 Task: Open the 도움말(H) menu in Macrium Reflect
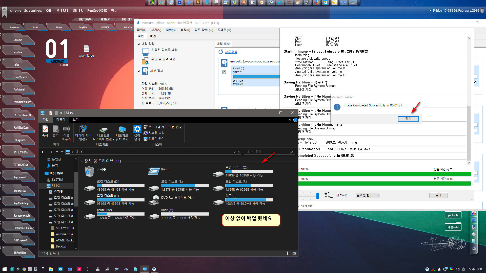[224, 30]
